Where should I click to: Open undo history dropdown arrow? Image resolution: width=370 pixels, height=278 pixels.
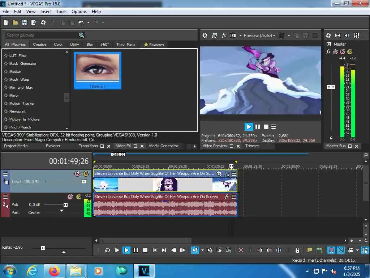(88, 22)
